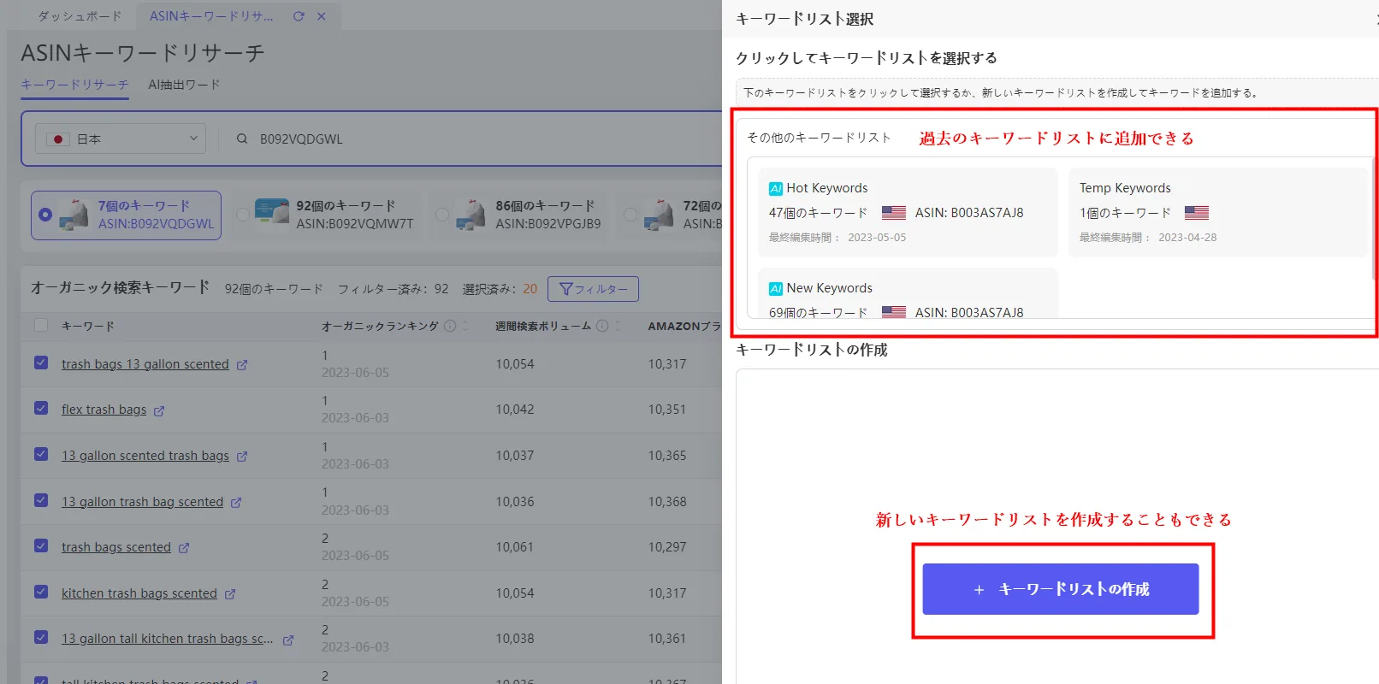Select AI抽出ワード sub-tab
This screenshot has width=1379, height=684.
click(x=184, y=85)
